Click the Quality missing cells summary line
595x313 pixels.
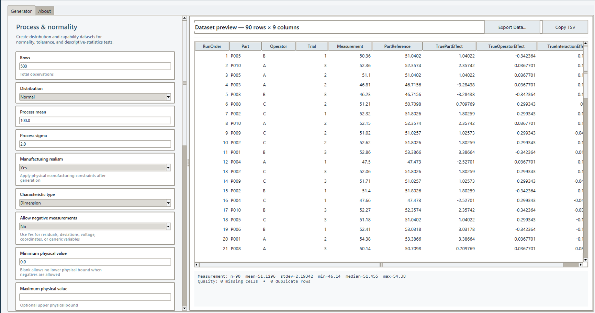coord(254,281)
